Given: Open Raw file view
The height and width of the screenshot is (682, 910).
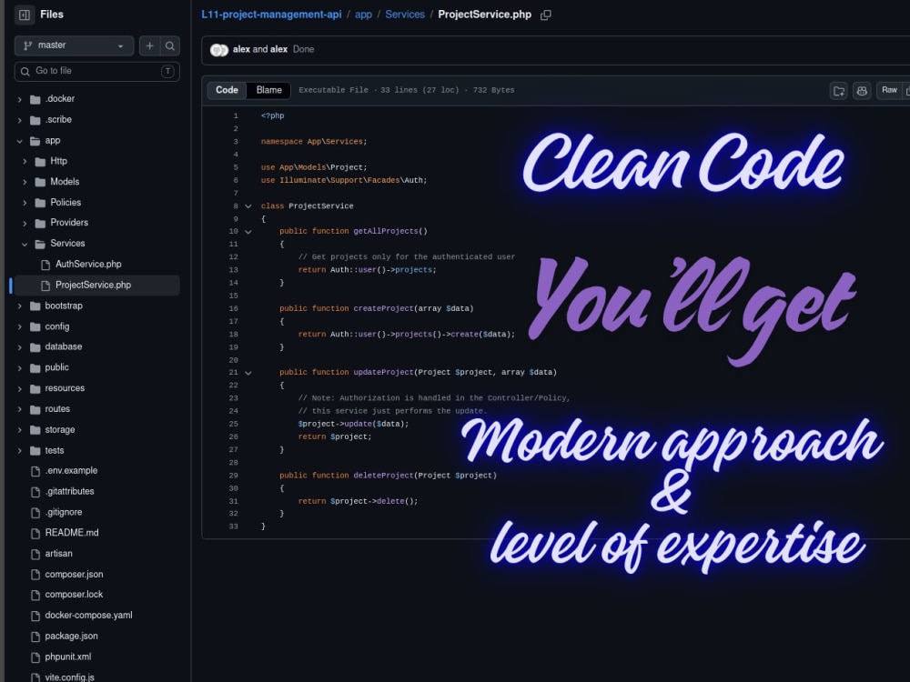Looking at the screenshot, I should [889, 90].
